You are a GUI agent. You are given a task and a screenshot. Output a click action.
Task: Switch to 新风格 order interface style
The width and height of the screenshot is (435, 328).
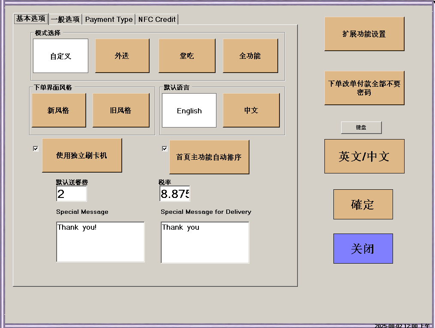tap(59, 110)
